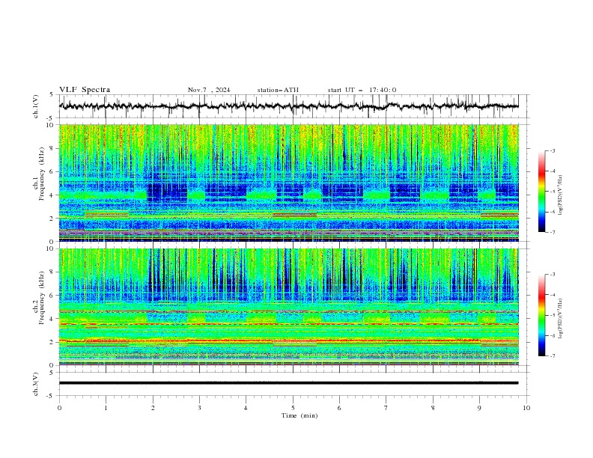Click the ch.2 spectrogram color scale bar
The width and height of the screenshot is (593, 458).
tap(541, 315)
